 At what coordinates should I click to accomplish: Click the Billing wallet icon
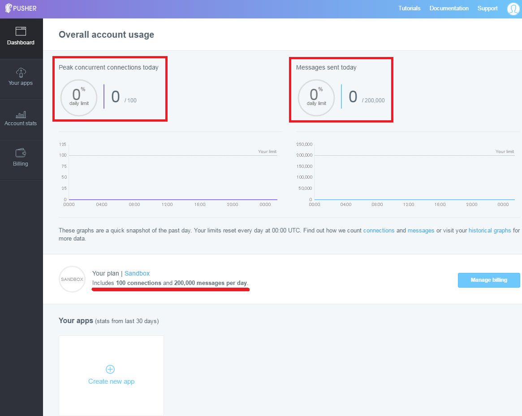(21, 153)
